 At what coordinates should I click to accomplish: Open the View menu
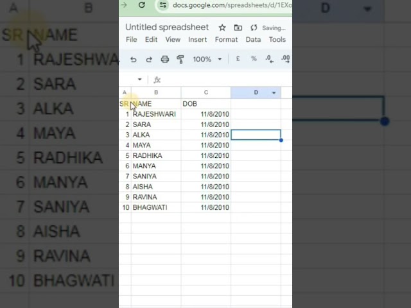tap(173, 40)
